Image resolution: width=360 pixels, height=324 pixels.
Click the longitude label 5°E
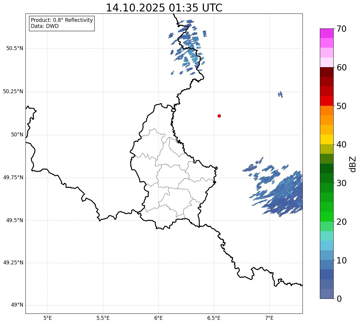tap(48, 318)
